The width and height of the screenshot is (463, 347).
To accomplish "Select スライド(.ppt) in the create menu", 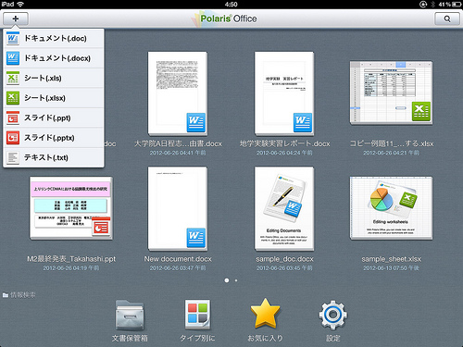I will coord(54,118).
